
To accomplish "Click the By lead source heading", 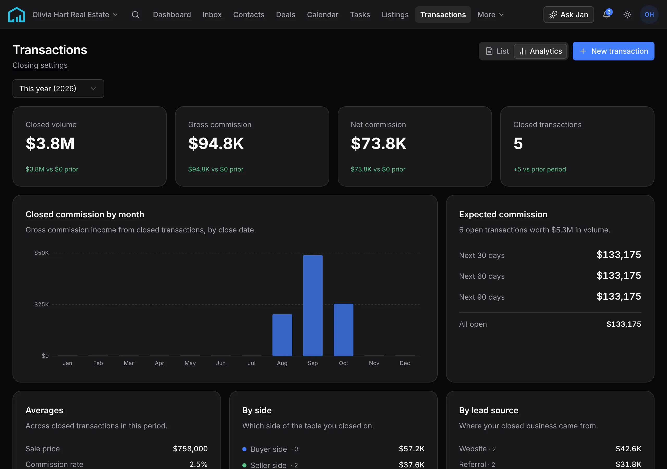I will [x=489, y=410].
